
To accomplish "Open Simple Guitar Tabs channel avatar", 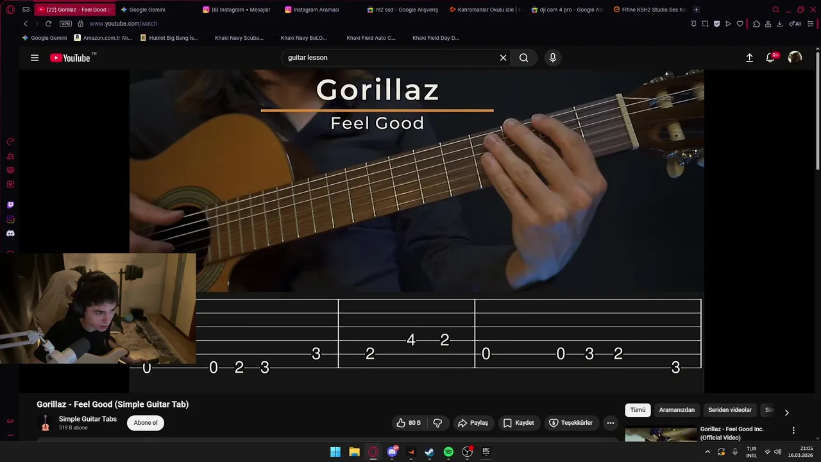I will (x=45, y=423).
